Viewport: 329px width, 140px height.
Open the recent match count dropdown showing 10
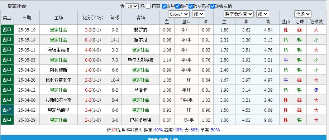[x=132, y=6]
